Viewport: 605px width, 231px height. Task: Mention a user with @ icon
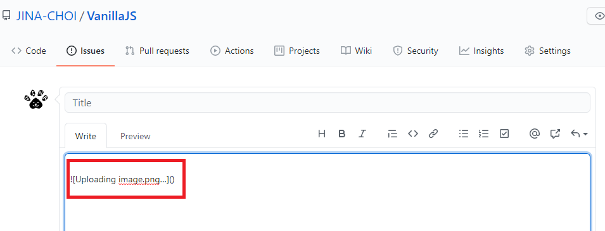click(535, 134)
